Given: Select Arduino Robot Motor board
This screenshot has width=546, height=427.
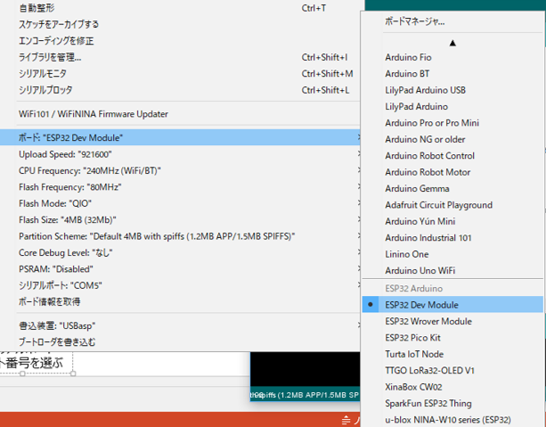Looking at the screenshot, I should [452, 172].
